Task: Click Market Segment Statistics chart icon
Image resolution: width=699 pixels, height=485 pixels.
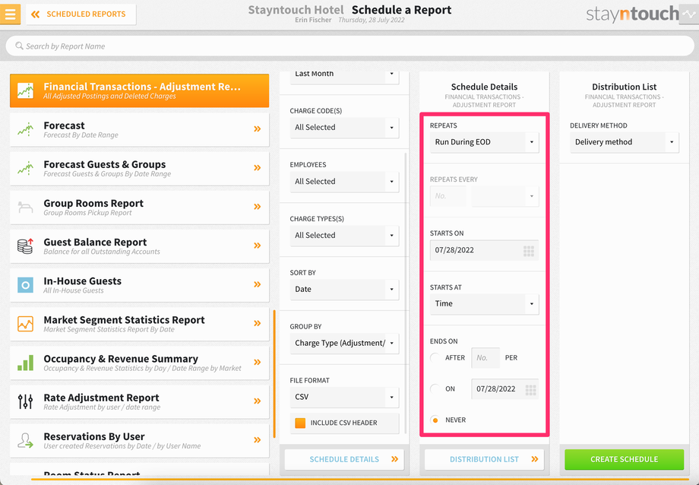Action: [25, 324]
